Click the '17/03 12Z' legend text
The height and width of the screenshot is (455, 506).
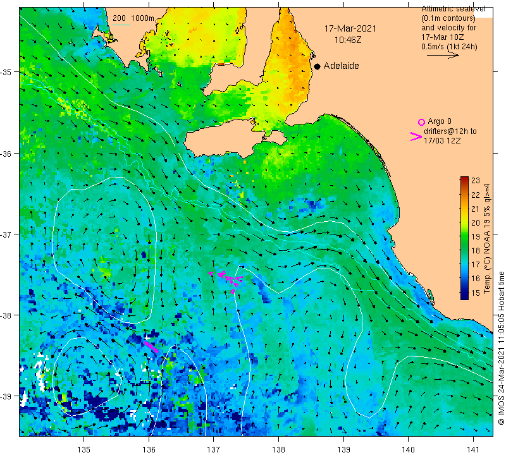click(442, 141)
